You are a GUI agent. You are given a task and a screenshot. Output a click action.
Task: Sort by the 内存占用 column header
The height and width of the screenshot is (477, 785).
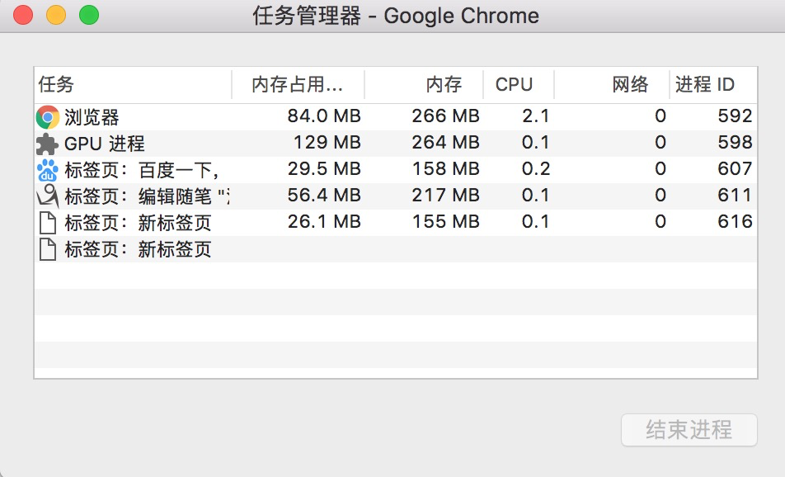tap(297, 84)
